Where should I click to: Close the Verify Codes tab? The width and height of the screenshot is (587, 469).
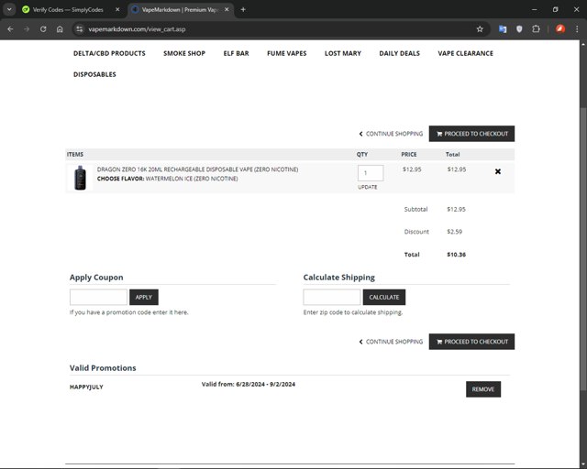pos(117,10)
